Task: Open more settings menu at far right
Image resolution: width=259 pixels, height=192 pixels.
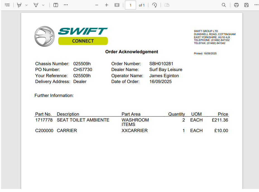Action: [x=256, y=5]
